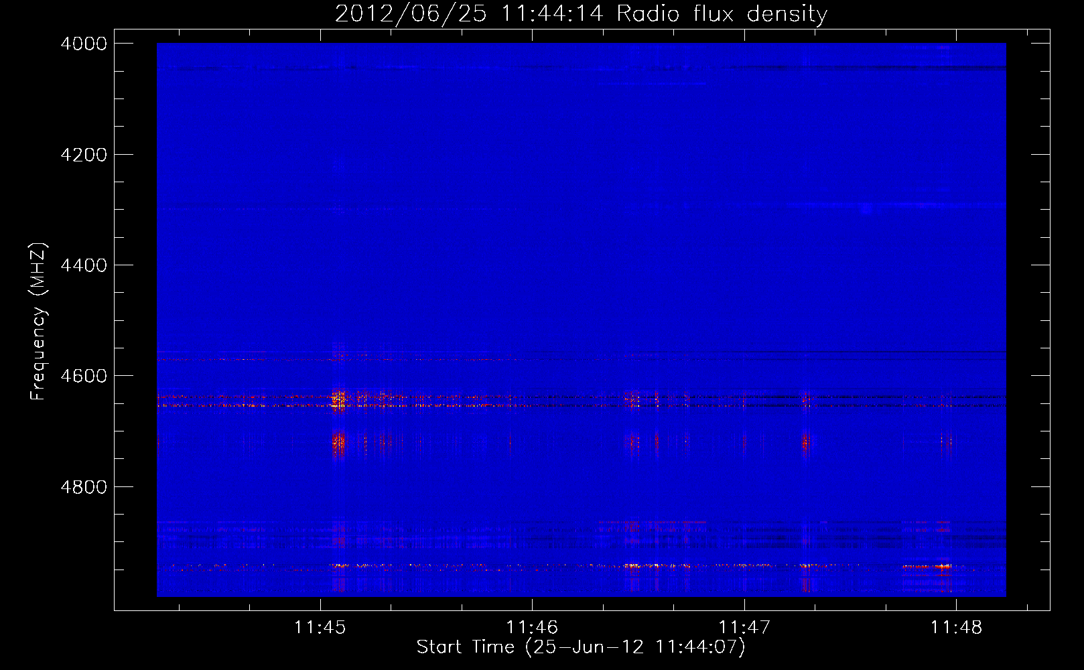Click the 11:46 time tick label
This screenshot has height=670, width=1084.
(x=532, y=627)
